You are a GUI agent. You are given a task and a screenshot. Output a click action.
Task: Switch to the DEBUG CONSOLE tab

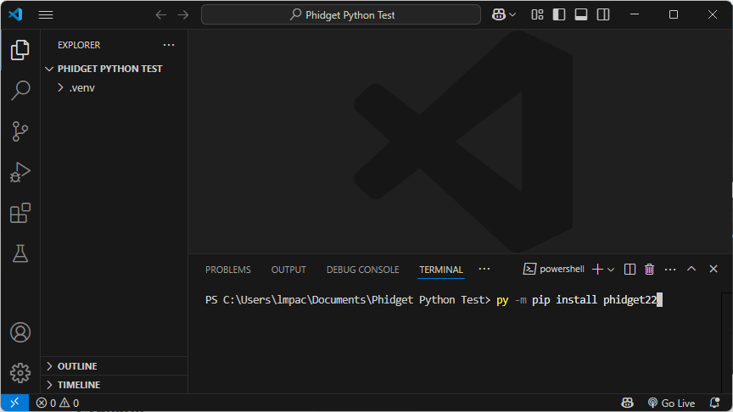363,270
